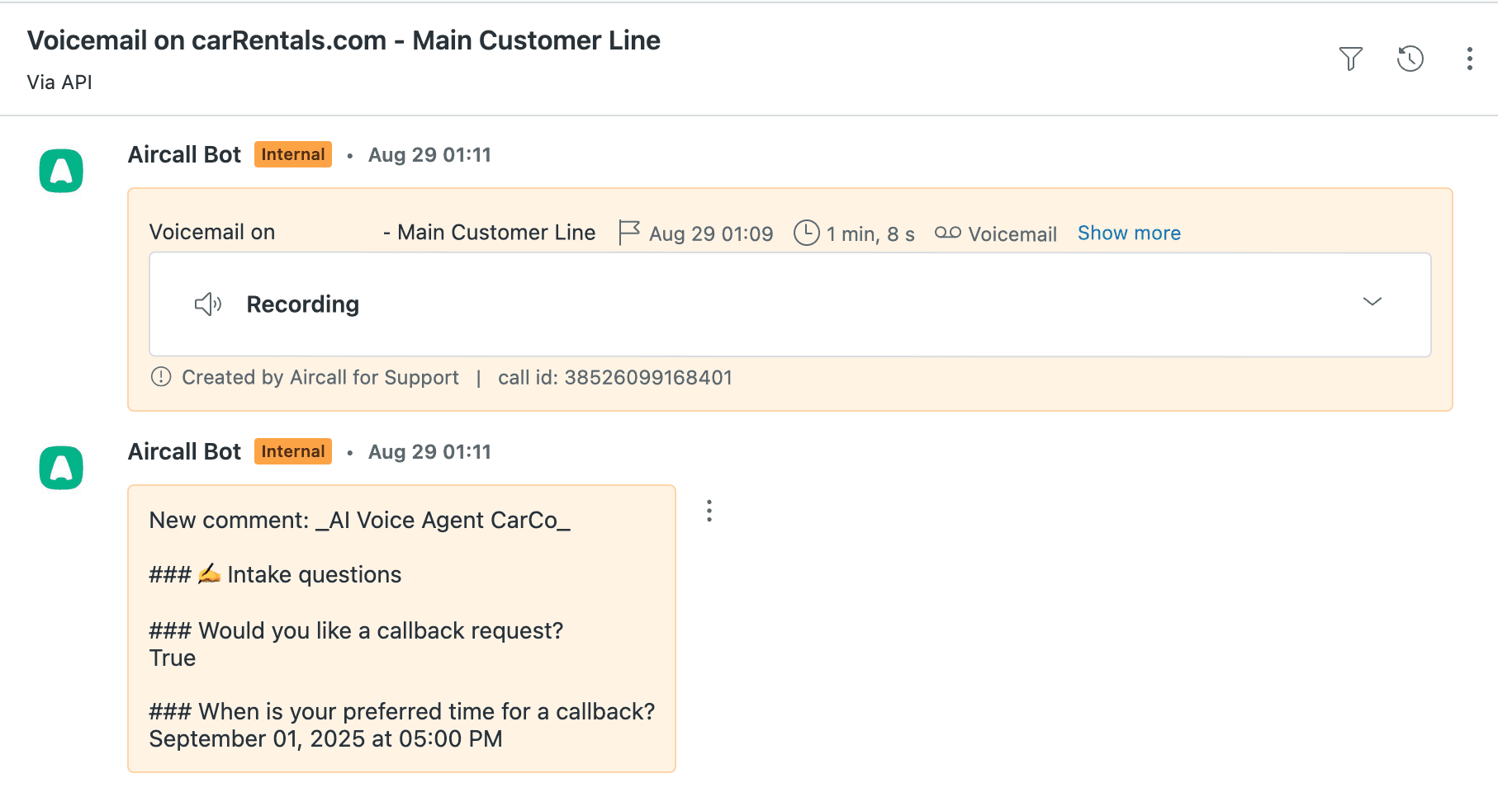The width and height of the screenshot is (1498, 797).
Task: Select the flag icon next to the voicemail timestamp
Action: coord(629,233)
